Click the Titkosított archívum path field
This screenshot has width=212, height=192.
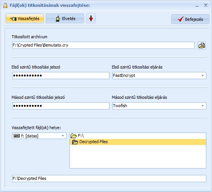click(103, 45)
